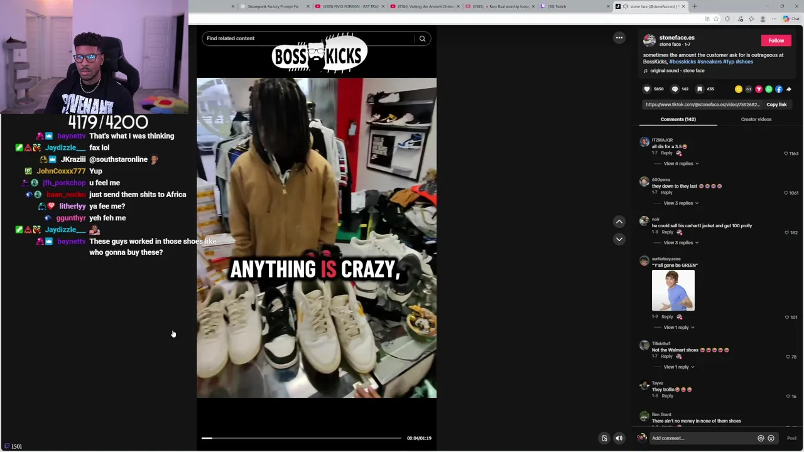Image resolution: width=804 pixels, height=452 pixels.
Task: Open the stoneface.es username link
Action: coord(676,38)
